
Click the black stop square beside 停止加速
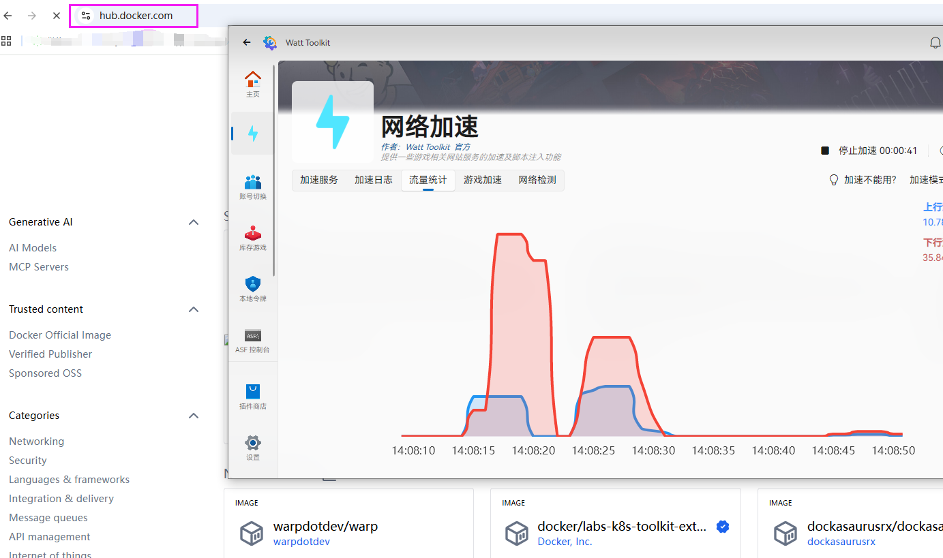[825, 151]
